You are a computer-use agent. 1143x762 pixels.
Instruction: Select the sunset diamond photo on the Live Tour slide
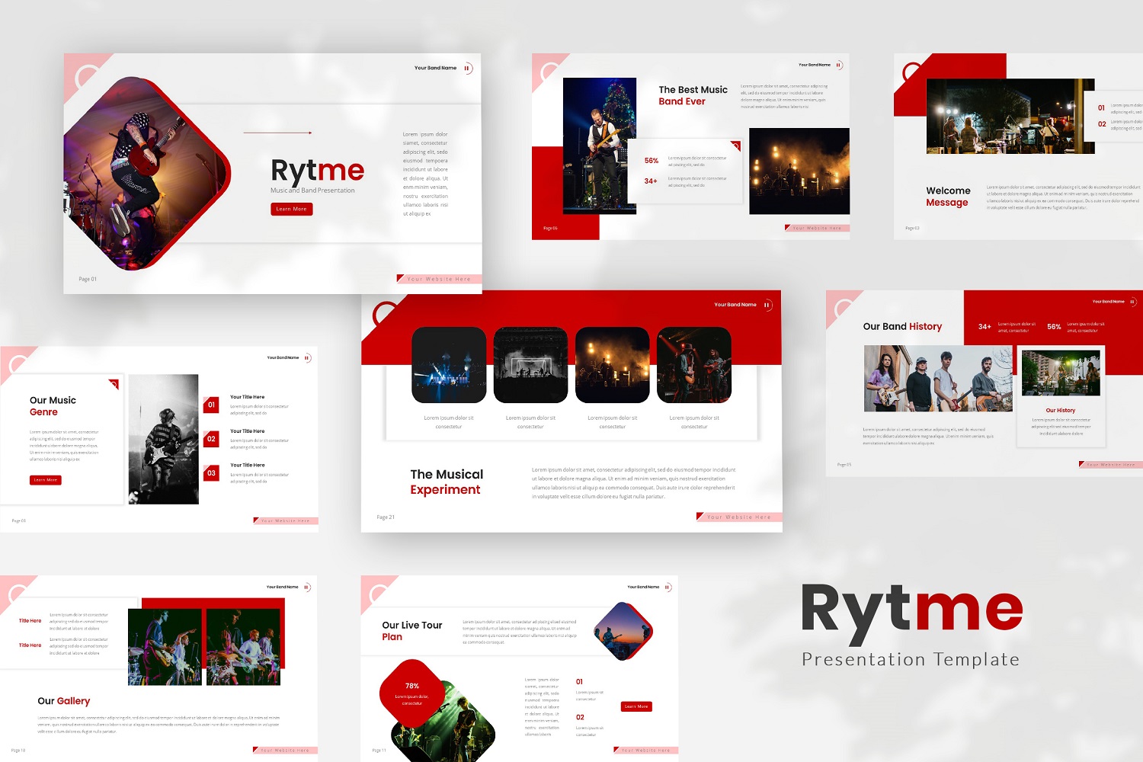[623, 631]
